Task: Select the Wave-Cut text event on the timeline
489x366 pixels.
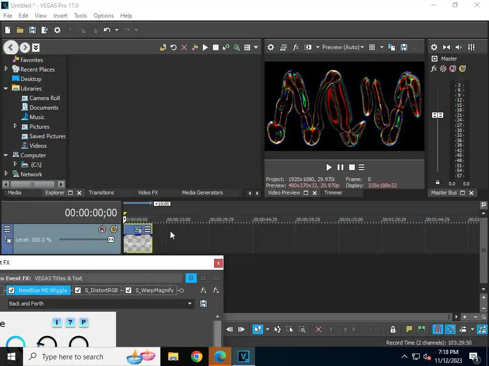Action: [138, 244]
